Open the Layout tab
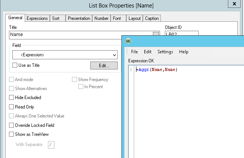Image resolution: width=244 pixels, height=158 pixels. 135,18
